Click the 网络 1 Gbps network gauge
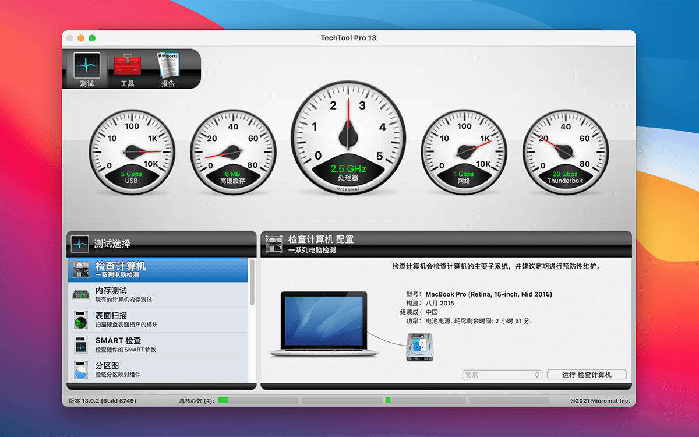 point(464,151)
